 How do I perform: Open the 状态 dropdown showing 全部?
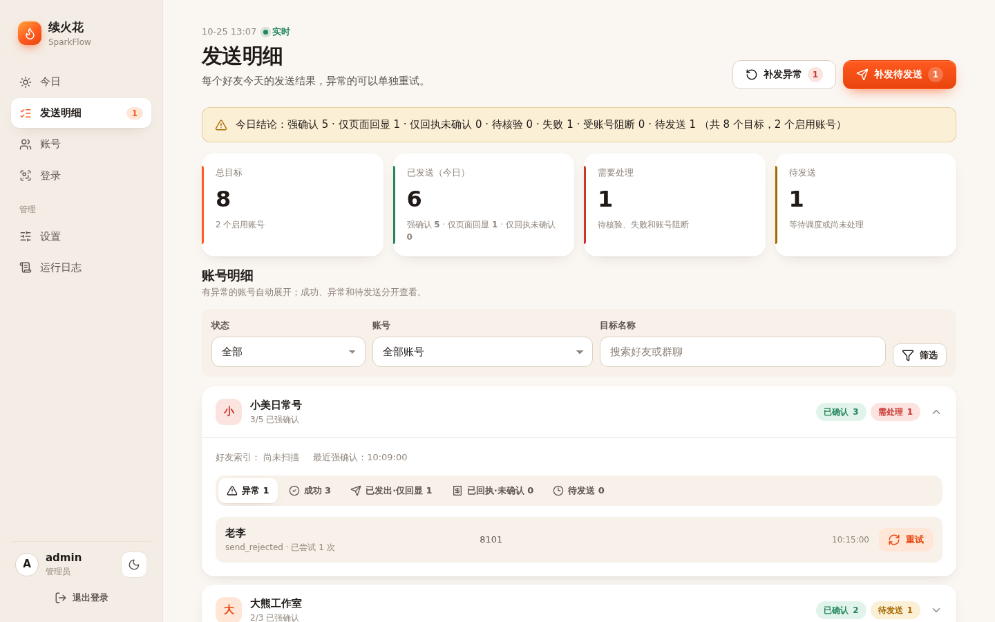[288, 352]
